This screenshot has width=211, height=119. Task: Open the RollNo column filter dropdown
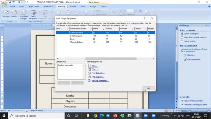(x=68, y=29)
